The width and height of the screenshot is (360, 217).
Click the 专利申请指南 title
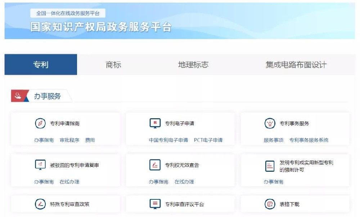tap(65, 124)
